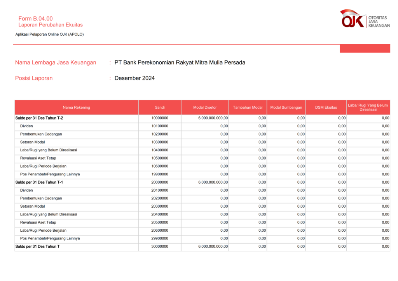This screenshot has width=398, height=281.
Task: Click the 'Laba/ Rugi Yang Belum Direalisasi' column header
Action: pos(368,108)
